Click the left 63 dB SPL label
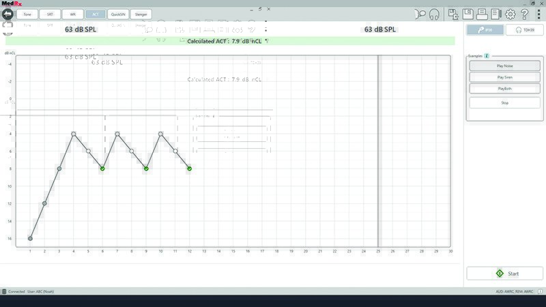Screen dimensions: 546x307 coord(81,29)
